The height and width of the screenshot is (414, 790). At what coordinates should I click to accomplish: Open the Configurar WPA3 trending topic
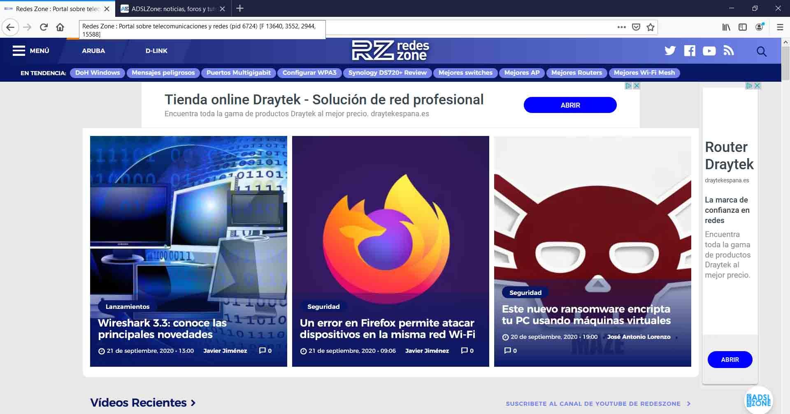309,73
